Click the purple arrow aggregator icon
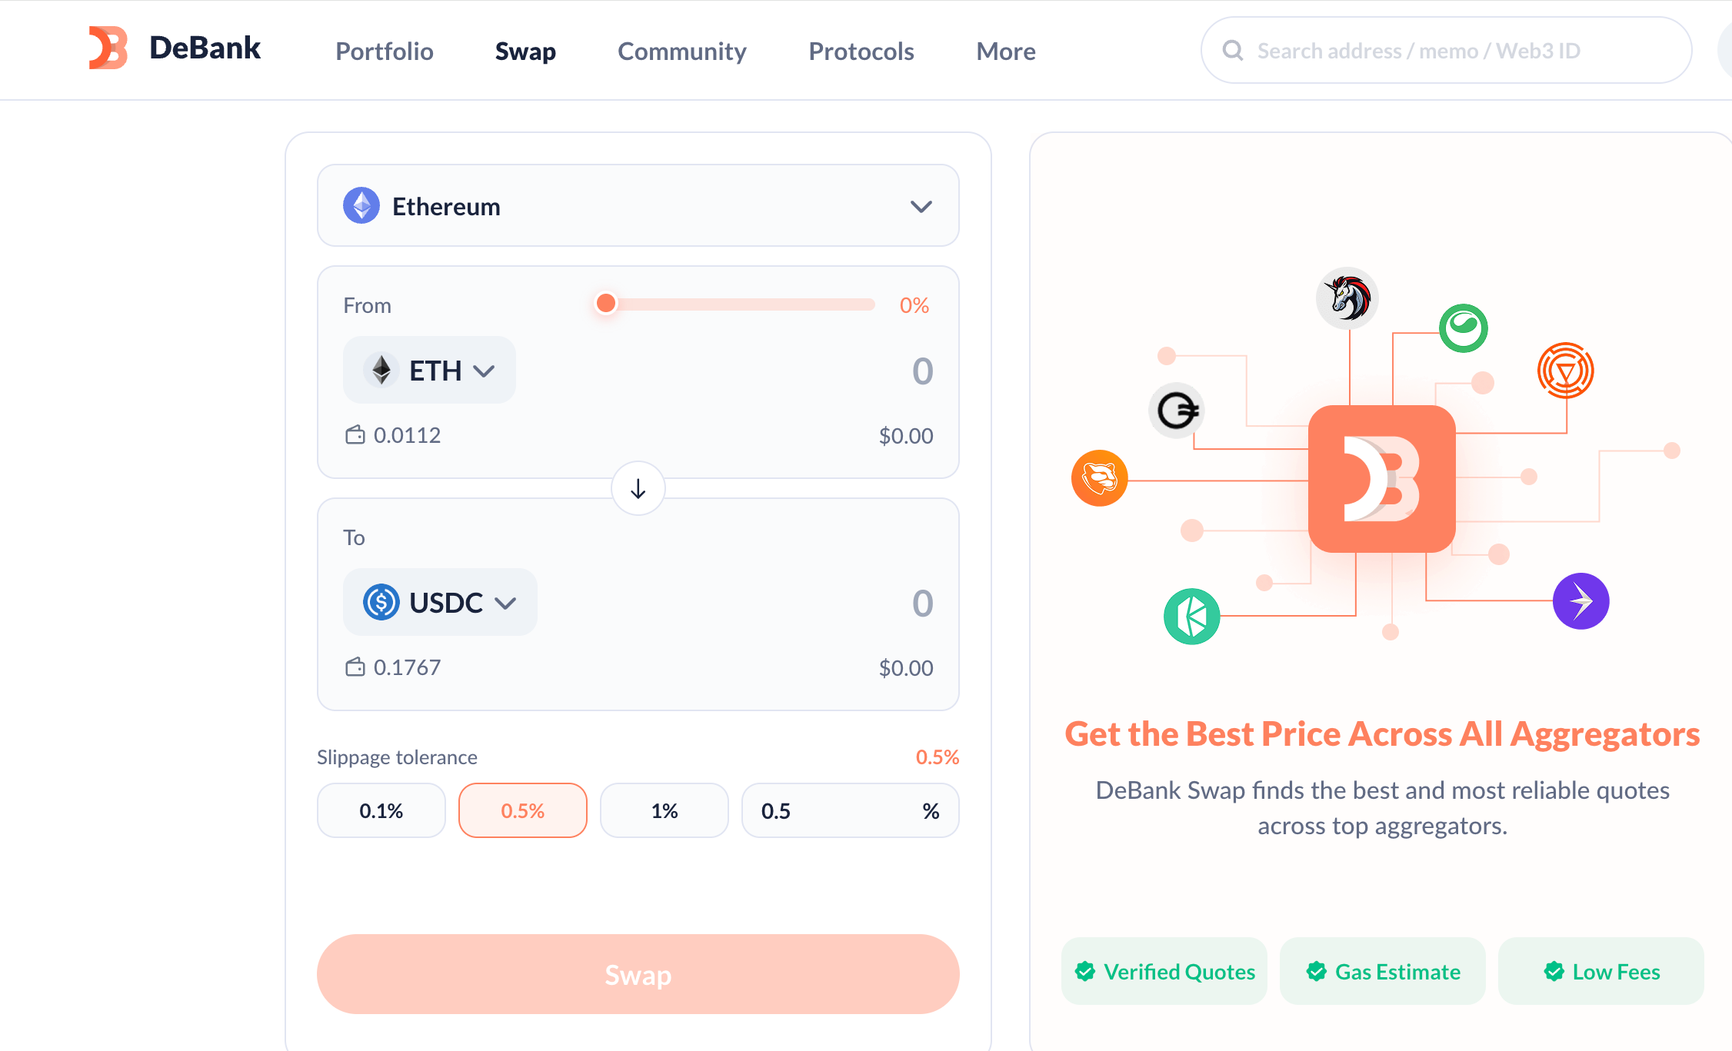The height and width of the screenshot is (1051, 1732). pos(1580,600)
